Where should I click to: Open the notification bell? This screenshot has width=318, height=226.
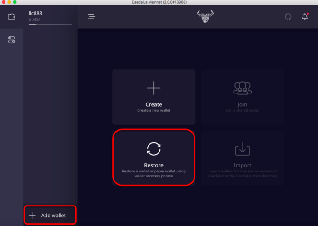pyautogui.click(x=304, y=17)
